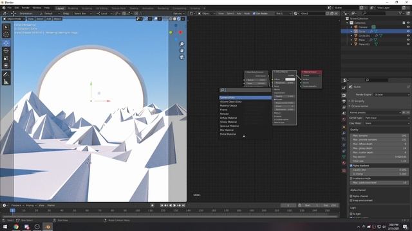This screenshot has height=231, width=412.
Task: Enable the Keep environment checkbox
Action: pos(351,200)
